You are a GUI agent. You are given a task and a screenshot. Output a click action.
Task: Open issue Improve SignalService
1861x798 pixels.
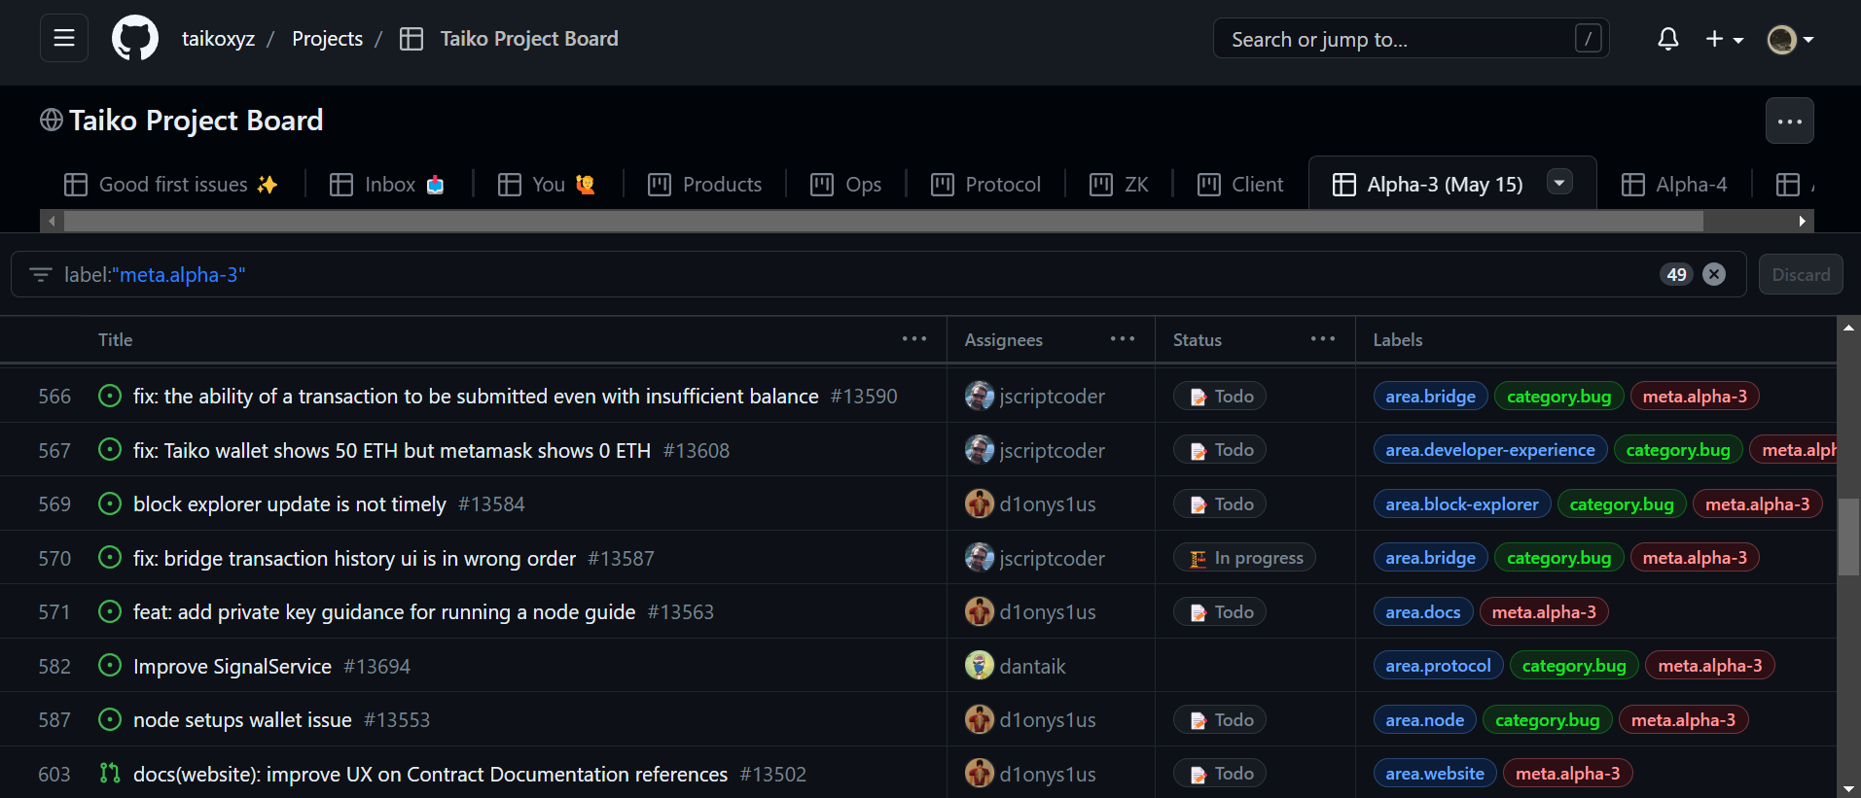tap(233, 667)
